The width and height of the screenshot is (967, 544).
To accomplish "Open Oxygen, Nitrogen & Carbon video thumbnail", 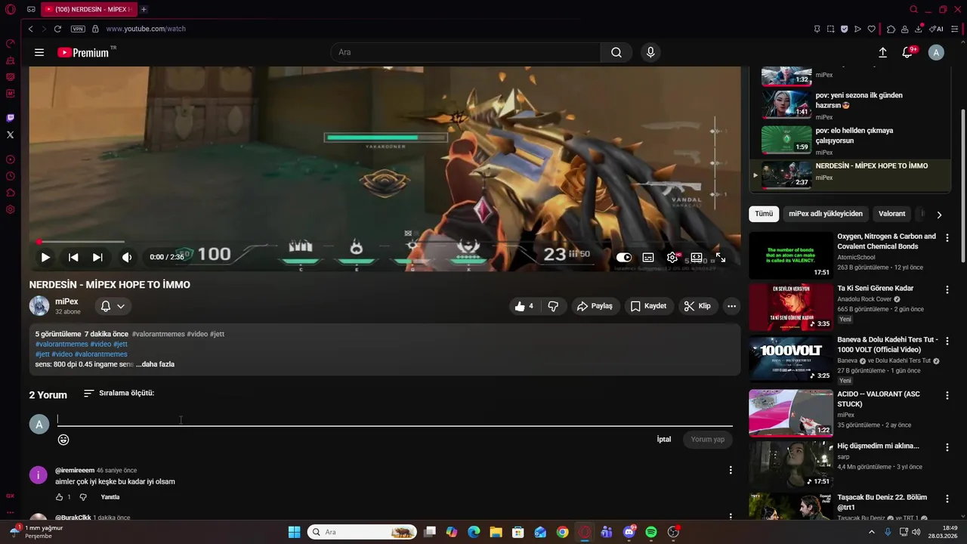I will tap(791, 255).
